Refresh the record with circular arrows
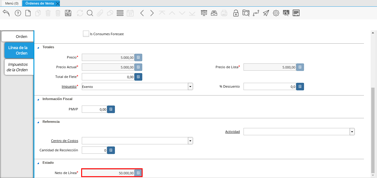The width and height of the screenshot is (377, 178). click(x=80, y=13)
